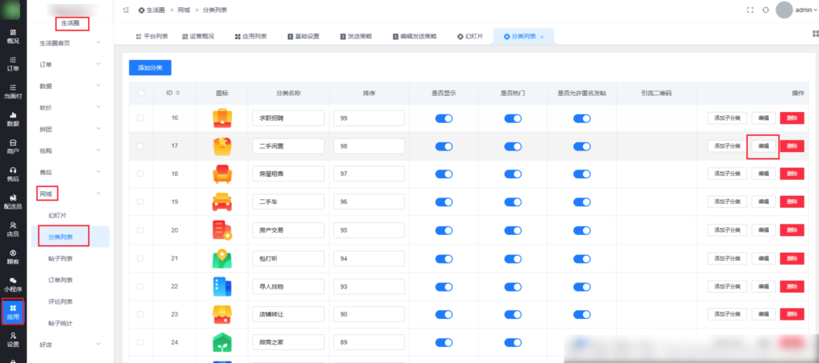Click 删除 for 房屋租售

792,174
